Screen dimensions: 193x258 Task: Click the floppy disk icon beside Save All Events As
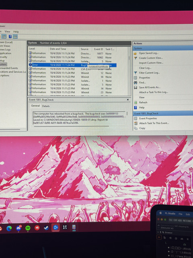point(136,87)
